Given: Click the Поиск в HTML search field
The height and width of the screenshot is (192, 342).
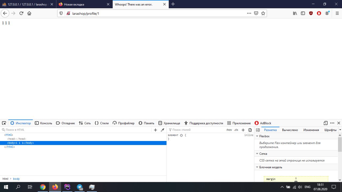Looking at the screenshot, I should pyautogui.click(x=76, y=130).
